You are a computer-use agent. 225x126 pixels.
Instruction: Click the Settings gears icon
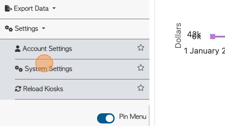coord(9,29)
